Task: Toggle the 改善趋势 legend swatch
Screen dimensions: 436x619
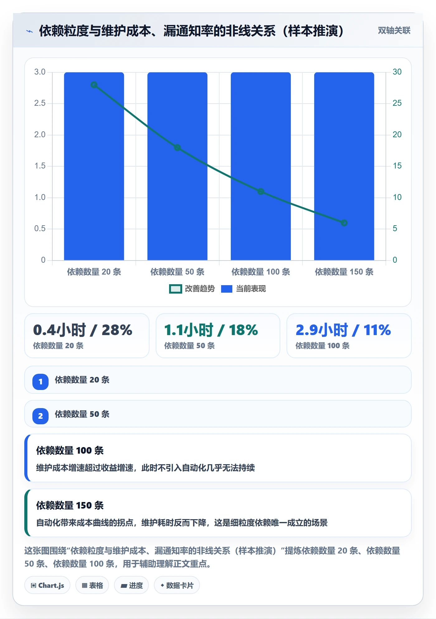Action: 175,289
